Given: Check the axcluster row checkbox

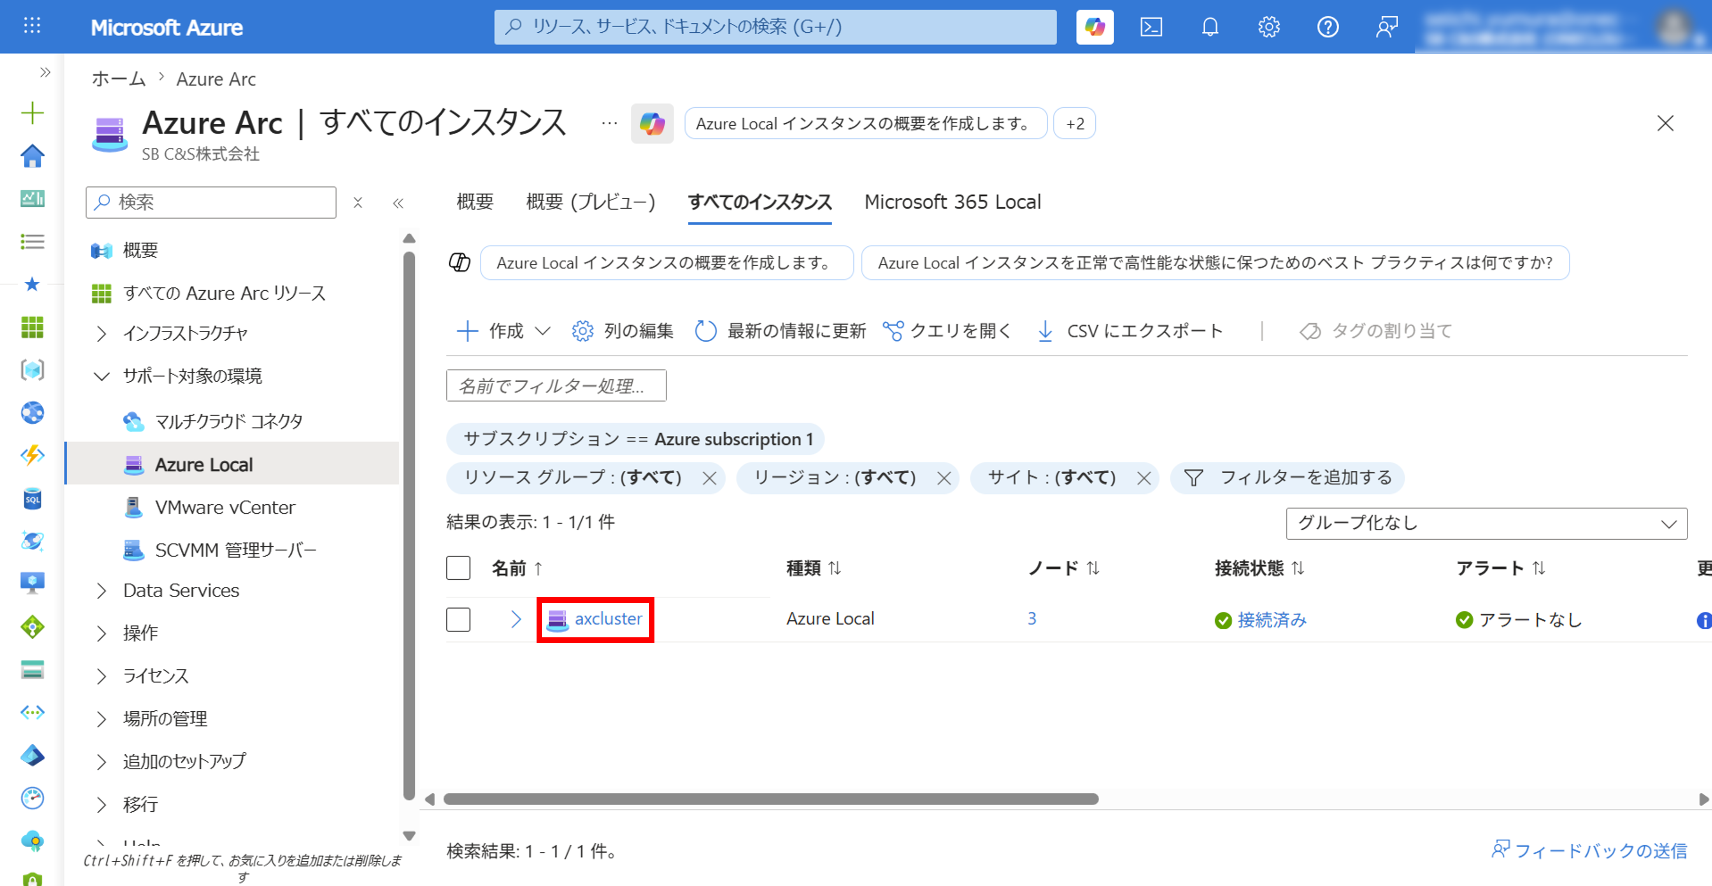Looking at the screenshot, I should (x=458, y=619).
